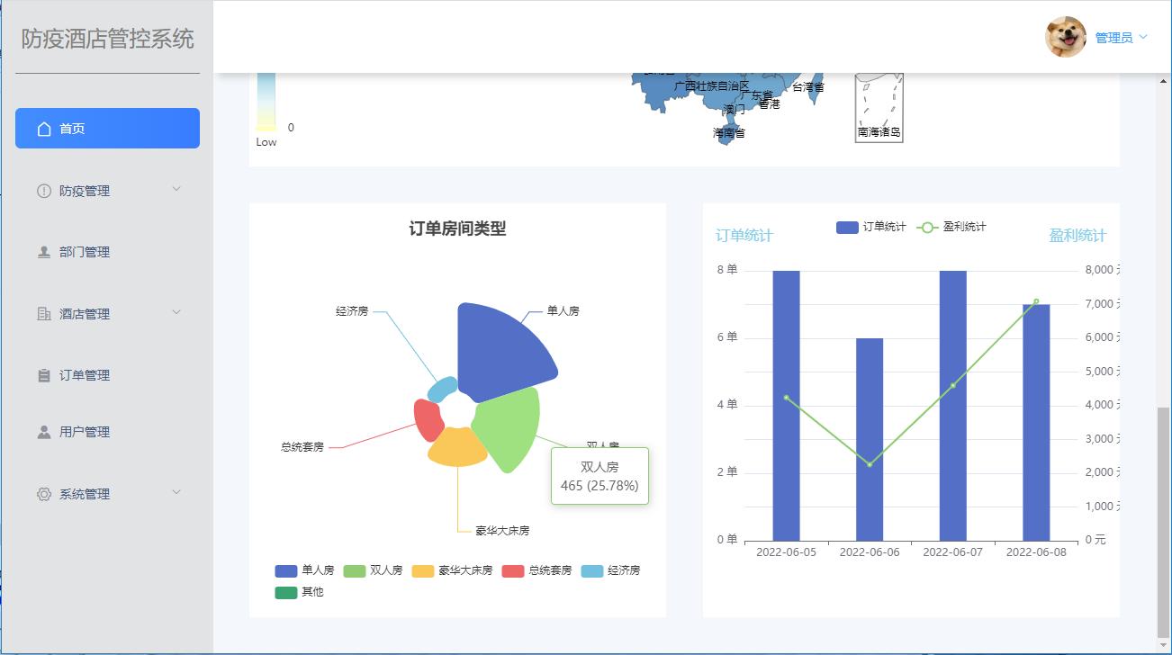Image resolution: width=1172 pixels, height=655 pixels.
Task: Click the building icon beside 酒店管理
Action: tap(42, 313)
